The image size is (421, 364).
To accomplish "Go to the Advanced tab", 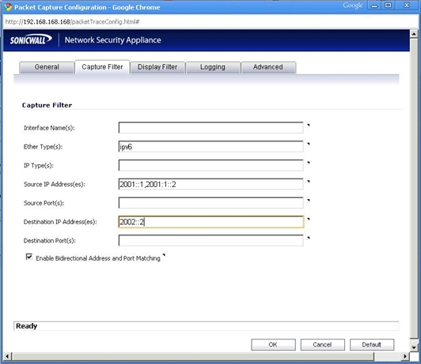I will coord(268,67).
